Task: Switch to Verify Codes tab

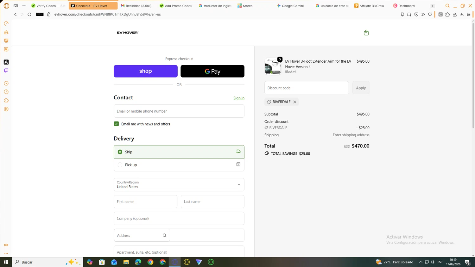Action: click(x=48, y=6)
